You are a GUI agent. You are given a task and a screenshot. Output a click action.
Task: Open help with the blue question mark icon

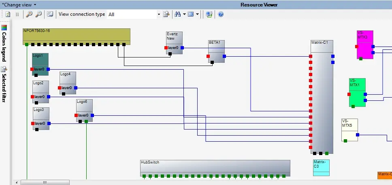tap(221, 14)
